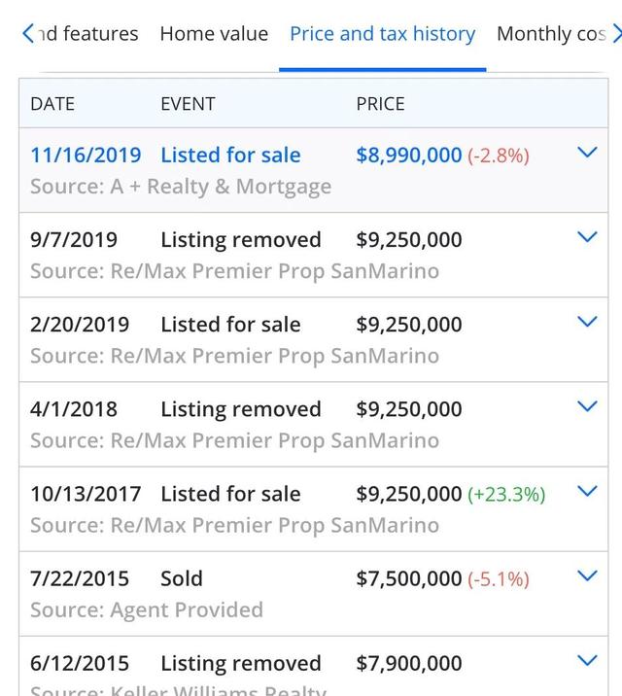Click the blue Listed for sale link
Viewport: 622px width, 696px height.
tap(230, 156)
